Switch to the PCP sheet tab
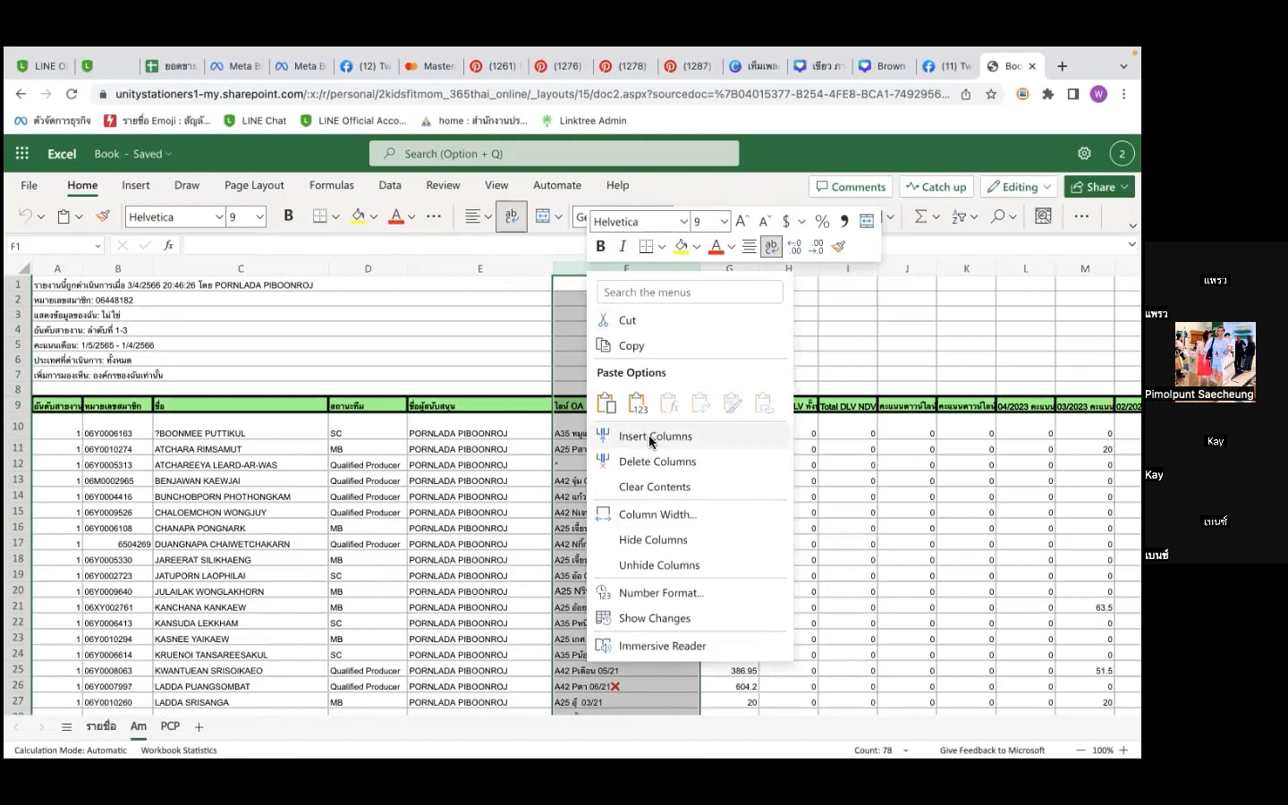The height and width of the screenshot is (805, 1288). click(x=170, y=726)
